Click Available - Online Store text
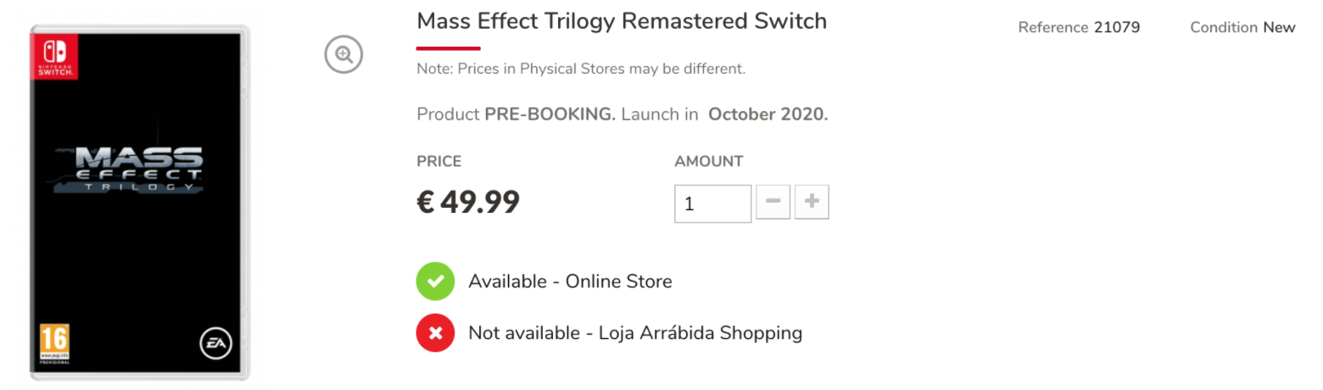1323x390 pixels. pyautogui.click(x=570, y=281)
